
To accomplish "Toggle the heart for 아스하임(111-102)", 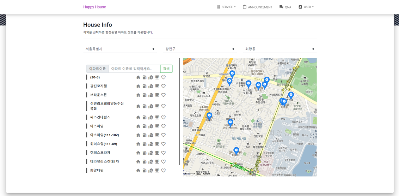I will pyautogui.click(x=163, y=135).
